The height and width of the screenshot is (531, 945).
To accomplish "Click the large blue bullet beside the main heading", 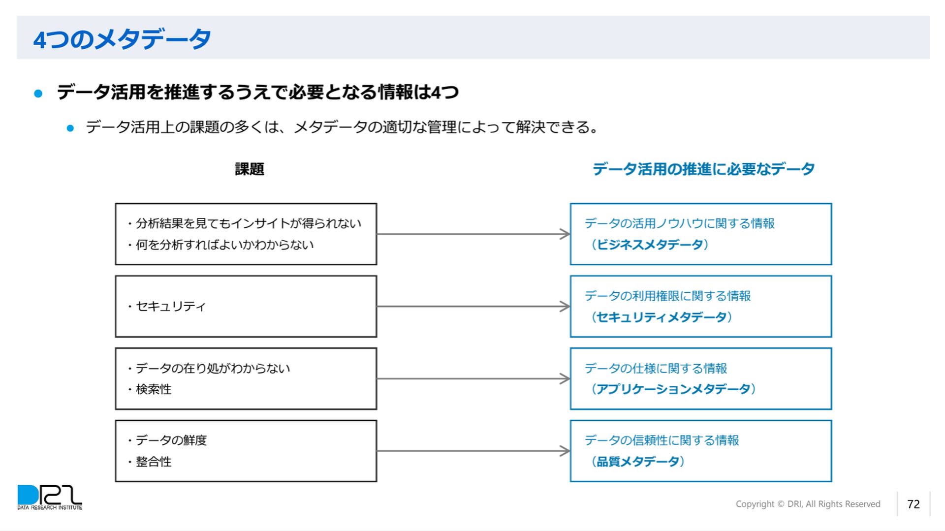I will pyautogui.click(x=38, y=93).
